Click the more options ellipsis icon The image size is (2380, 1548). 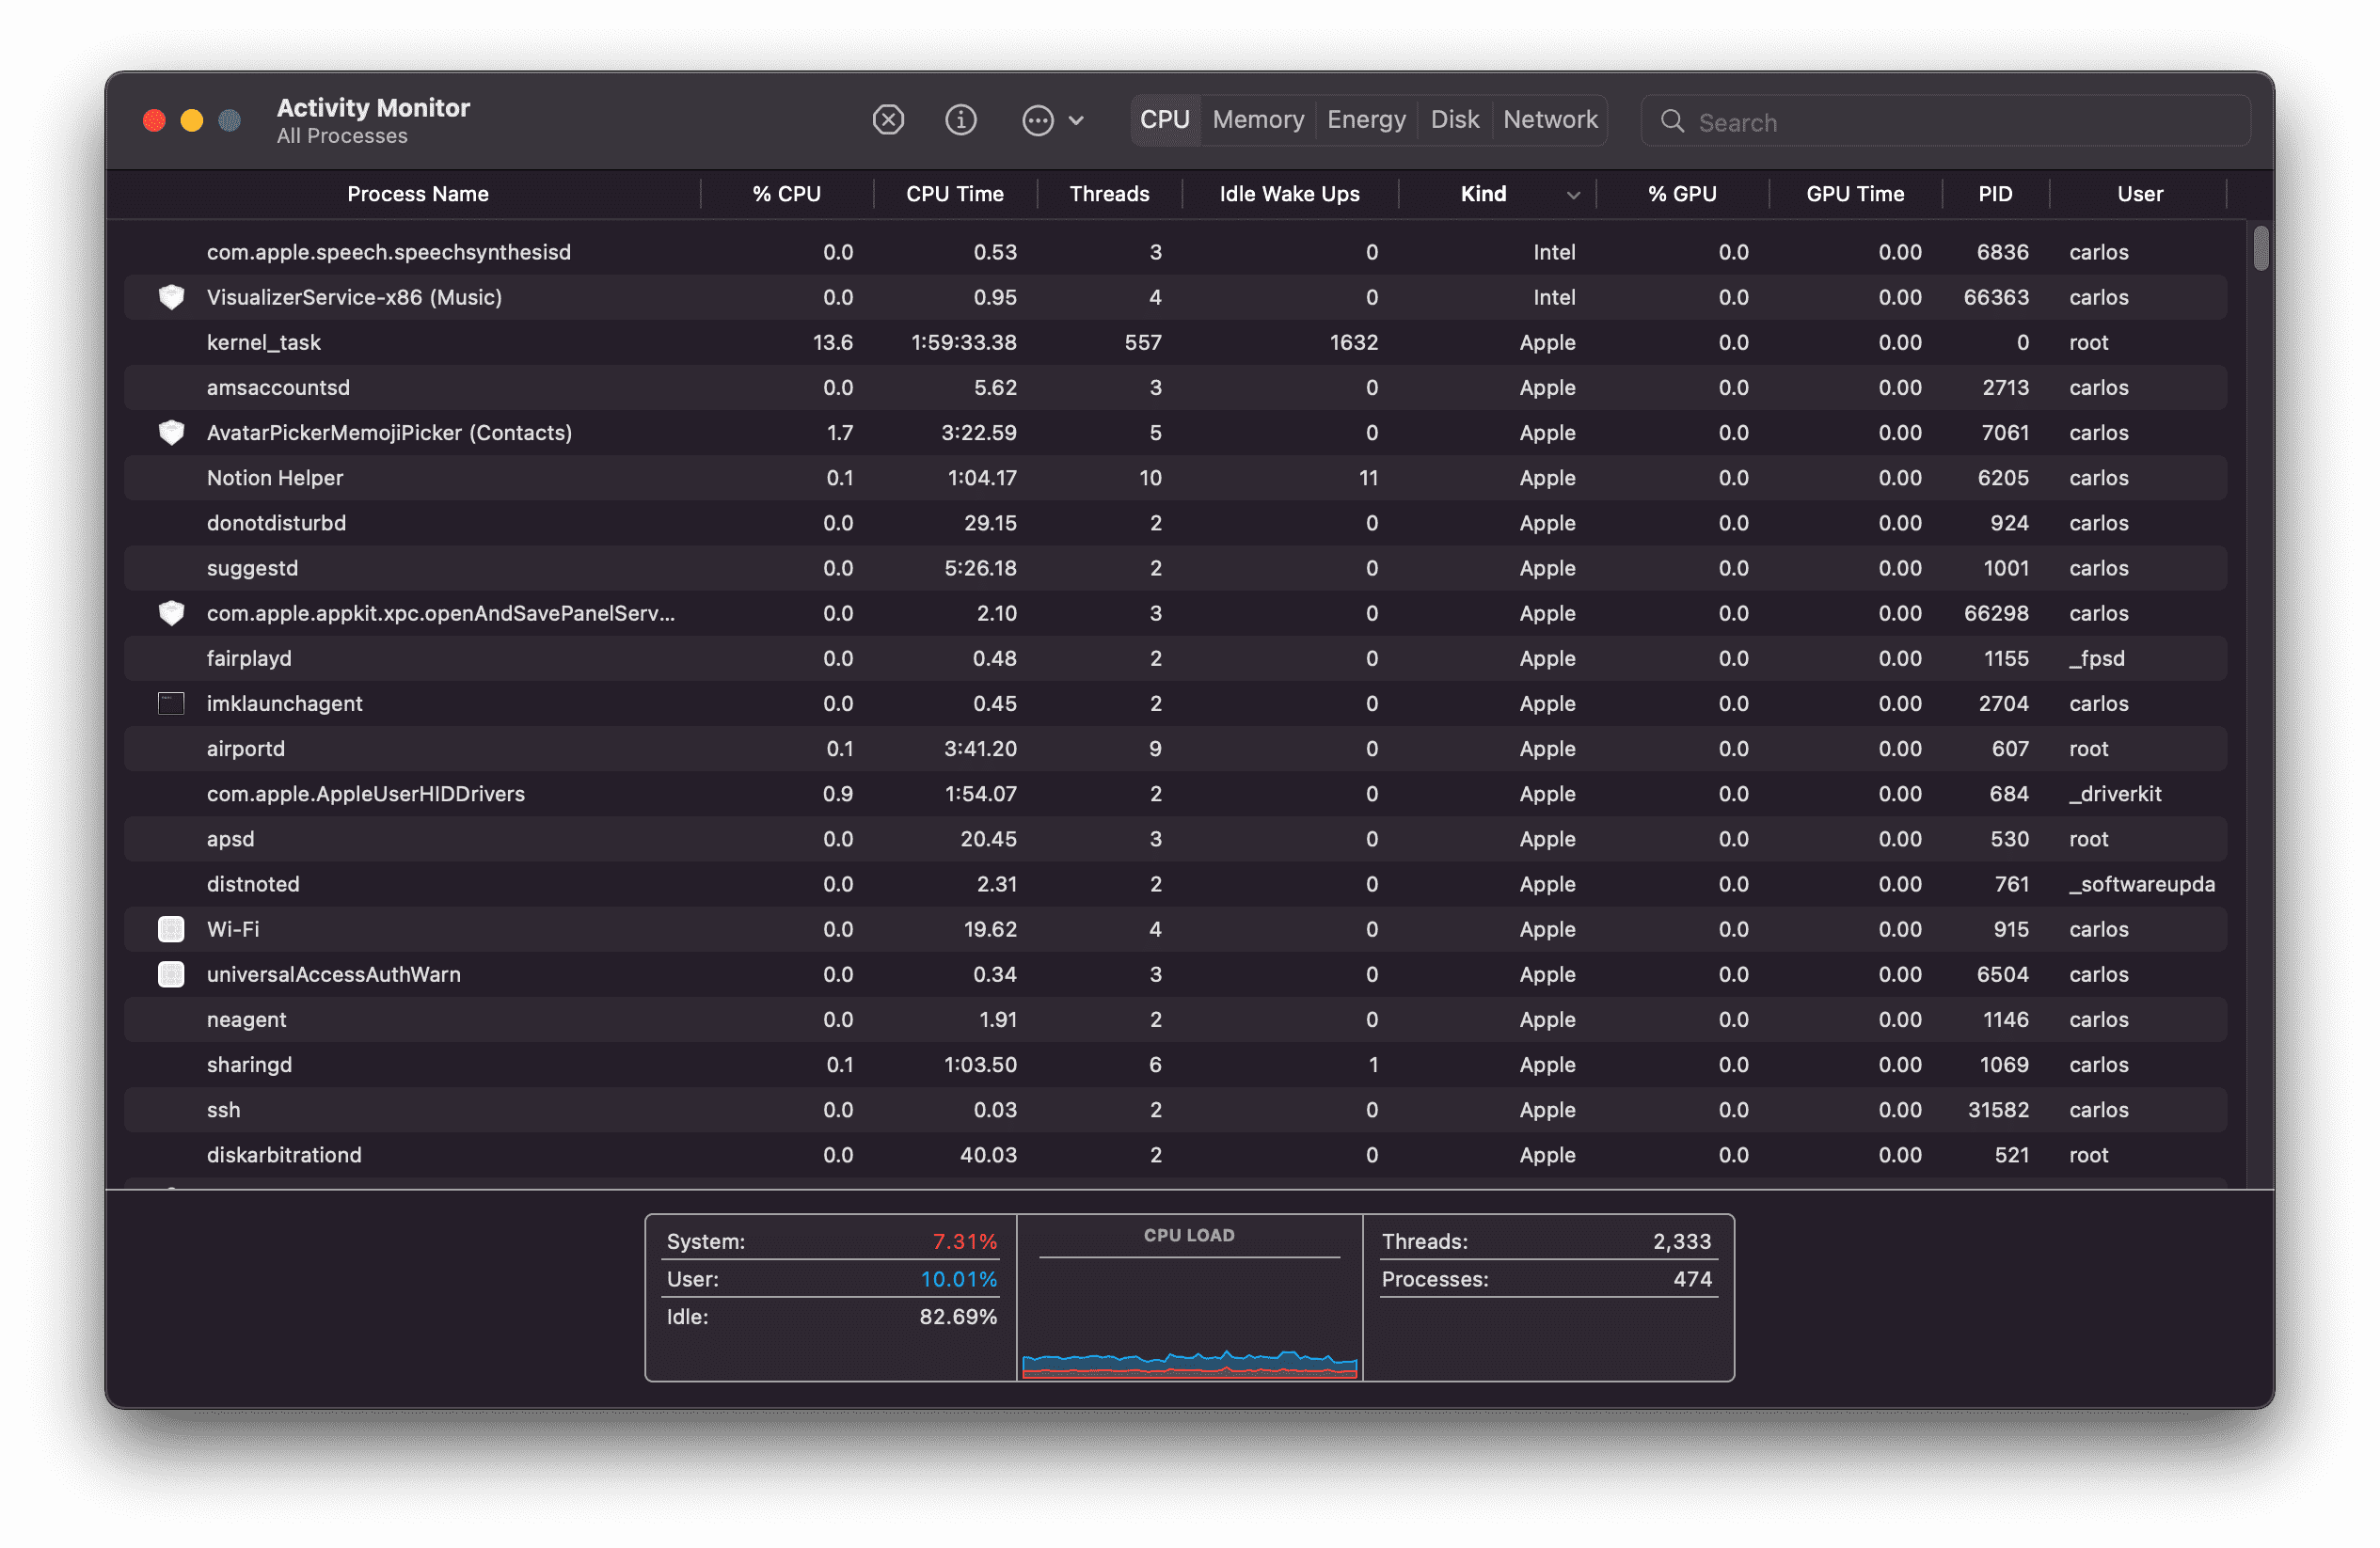1038,119
